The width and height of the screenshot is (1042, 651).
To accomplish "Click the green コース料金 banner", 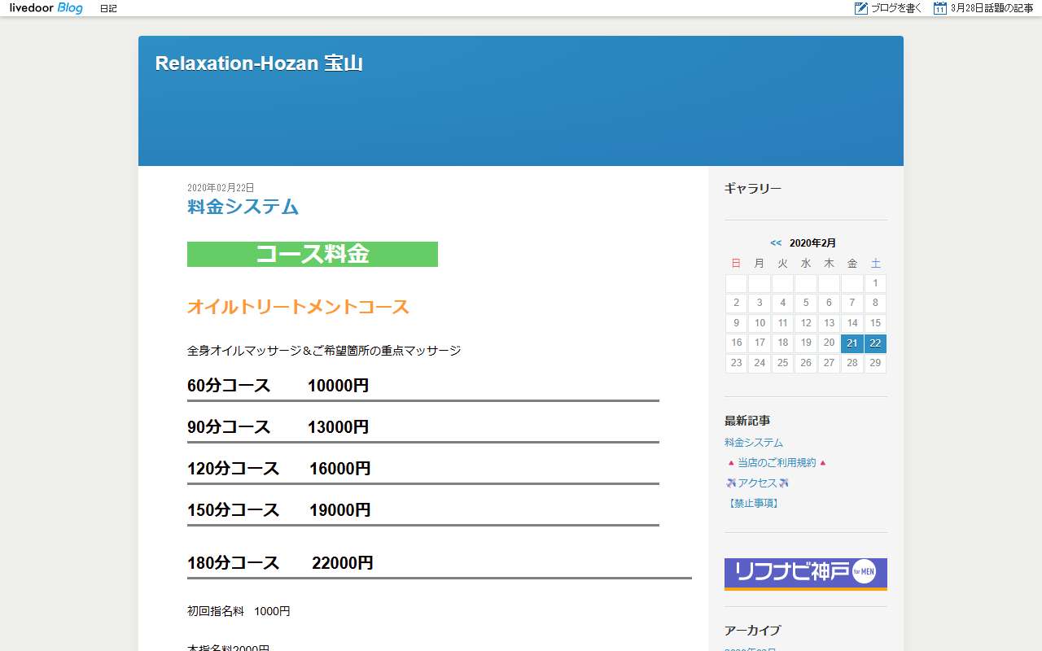I will 313,254.
